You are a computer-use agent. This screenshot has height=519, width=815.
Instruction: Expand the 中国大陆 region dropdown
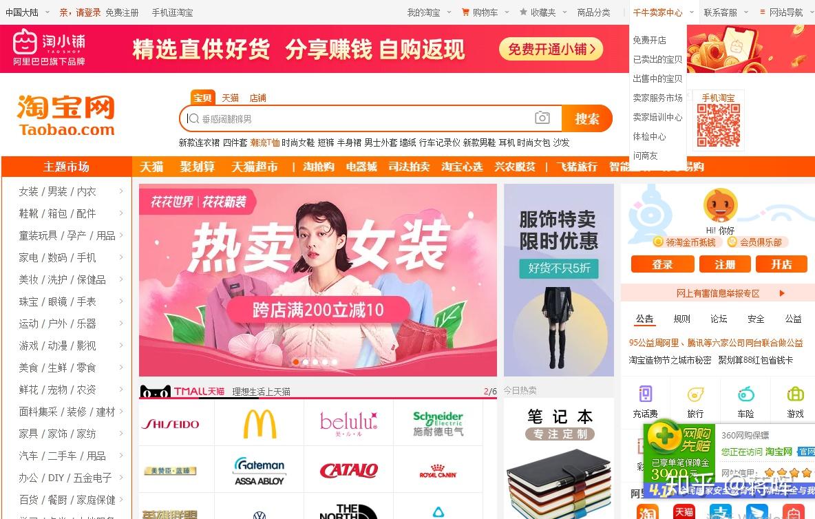pos(28,12)
